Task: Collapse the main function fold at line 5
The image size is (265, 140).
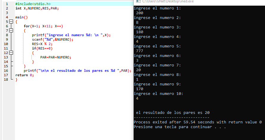Action: [11, 22]
